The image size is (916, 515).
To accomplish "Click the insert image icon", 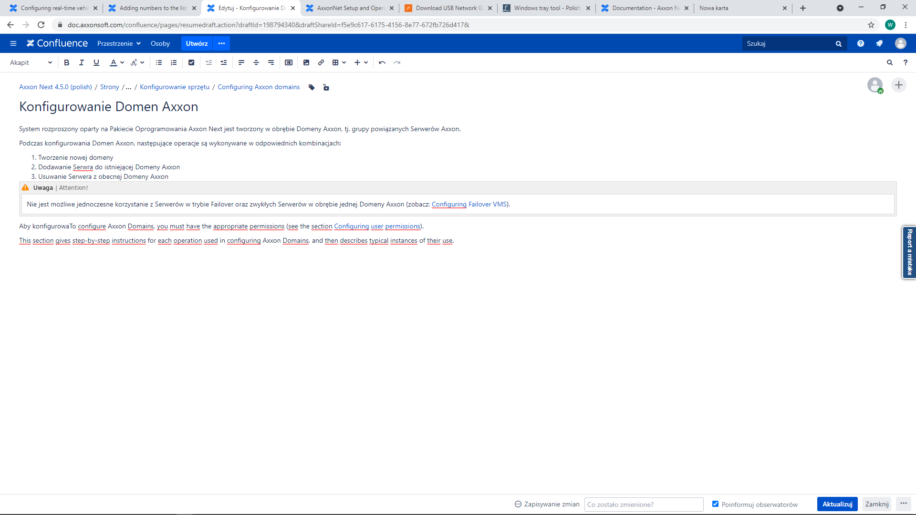I will point(306,62).
